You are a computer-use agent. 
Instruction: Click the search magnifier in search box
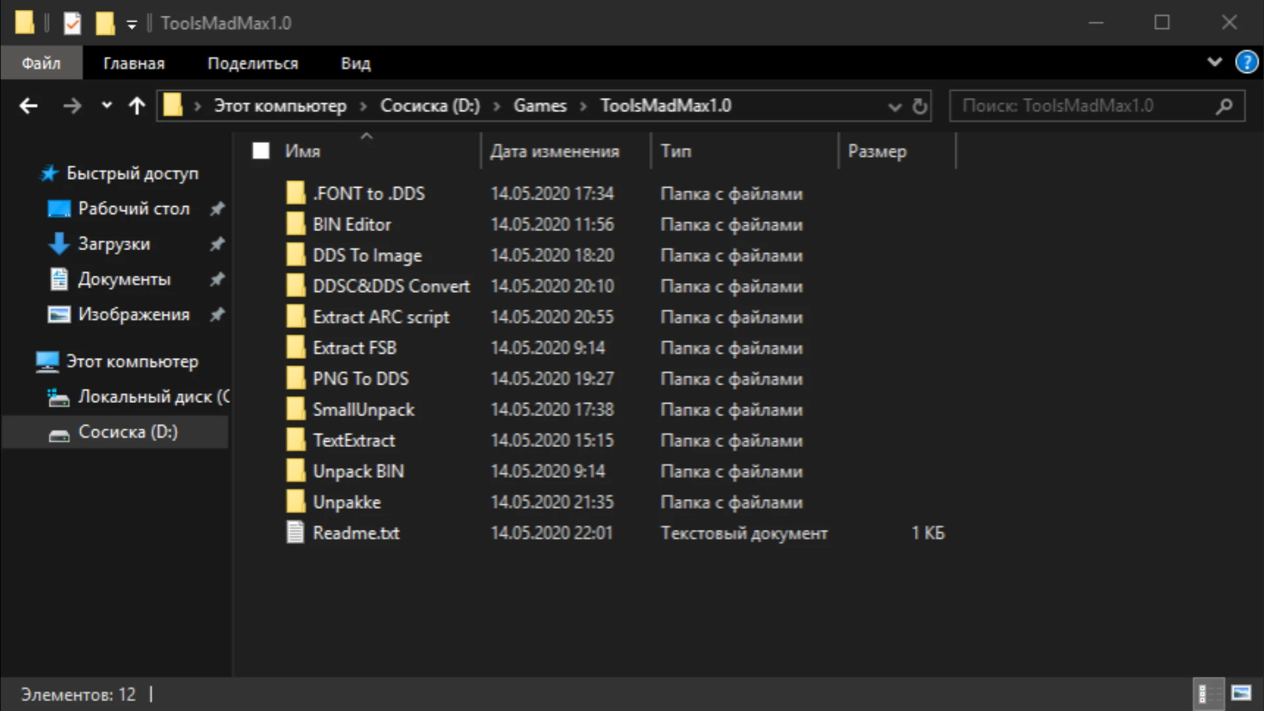click(x=1225, y=105)
